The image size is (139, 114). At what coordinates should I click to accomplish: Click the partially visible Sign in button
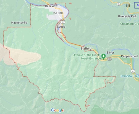tap(137, 6)
